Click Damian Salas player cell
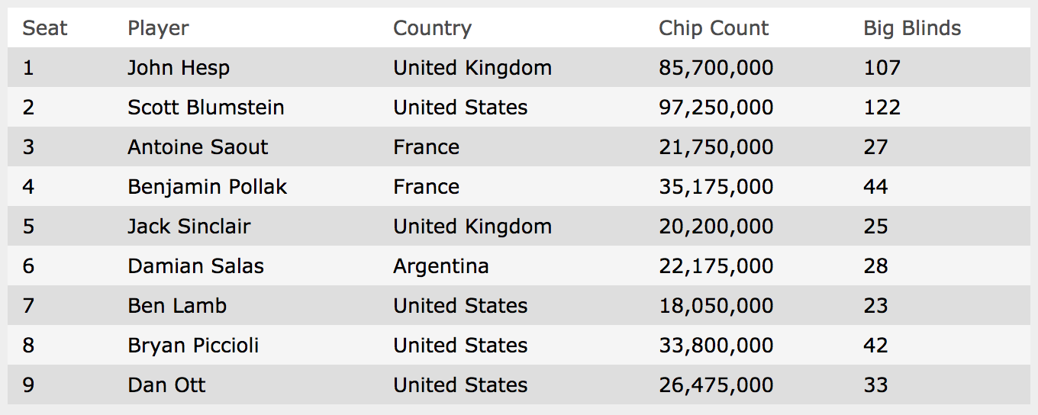Image resolution: width=1038 pixels, height=415 pixels. (196, 266)
